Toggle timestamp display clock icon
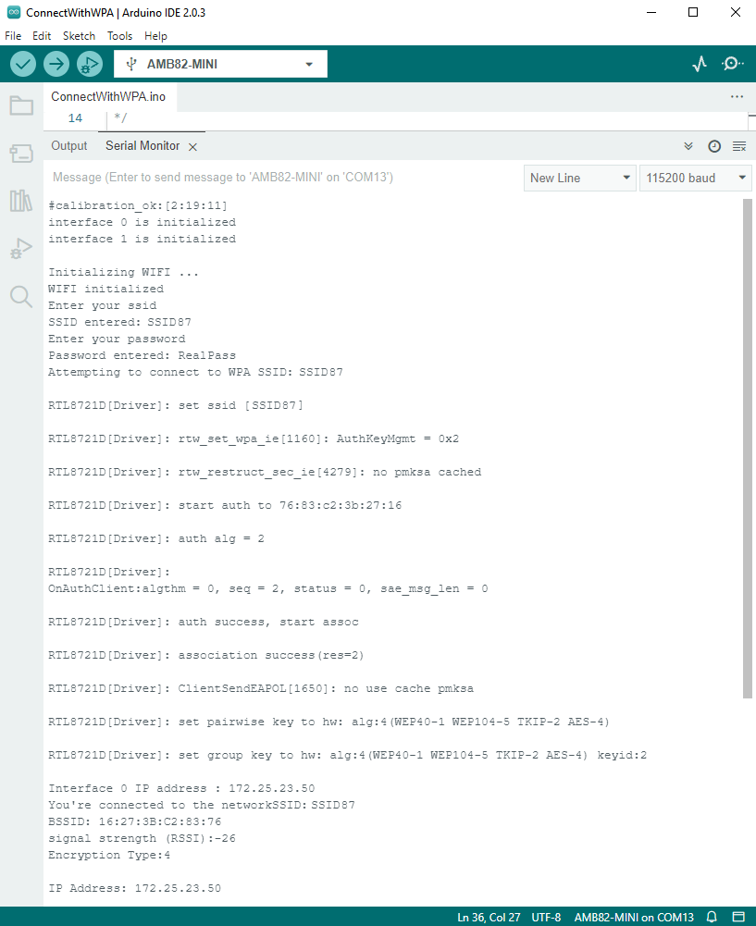 (x=714, y=146)
